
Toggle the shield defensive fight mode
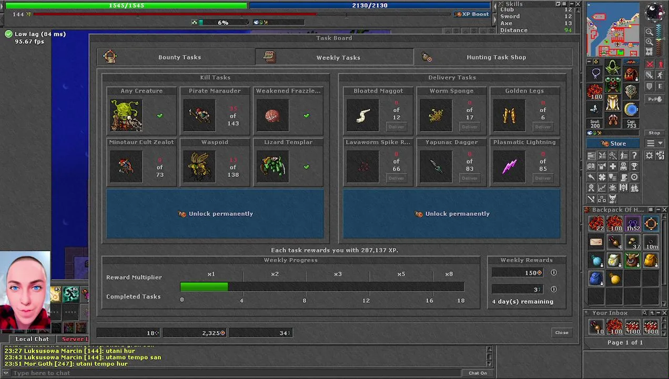(x=649, y=86)
